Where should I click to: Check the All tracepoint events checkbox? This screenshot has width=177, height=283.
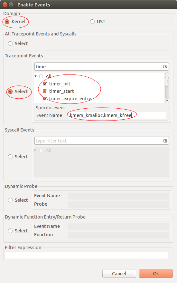click(x=41, y=76)
